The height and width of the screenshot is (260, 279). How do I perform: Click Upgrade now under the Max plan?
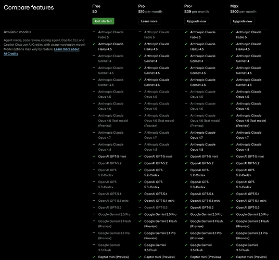tap(243, 21)
